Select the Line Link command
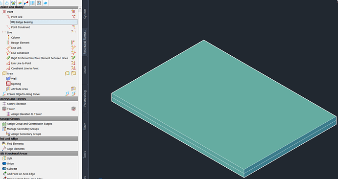Screen dimensions: 338x179 coord(16,48)
